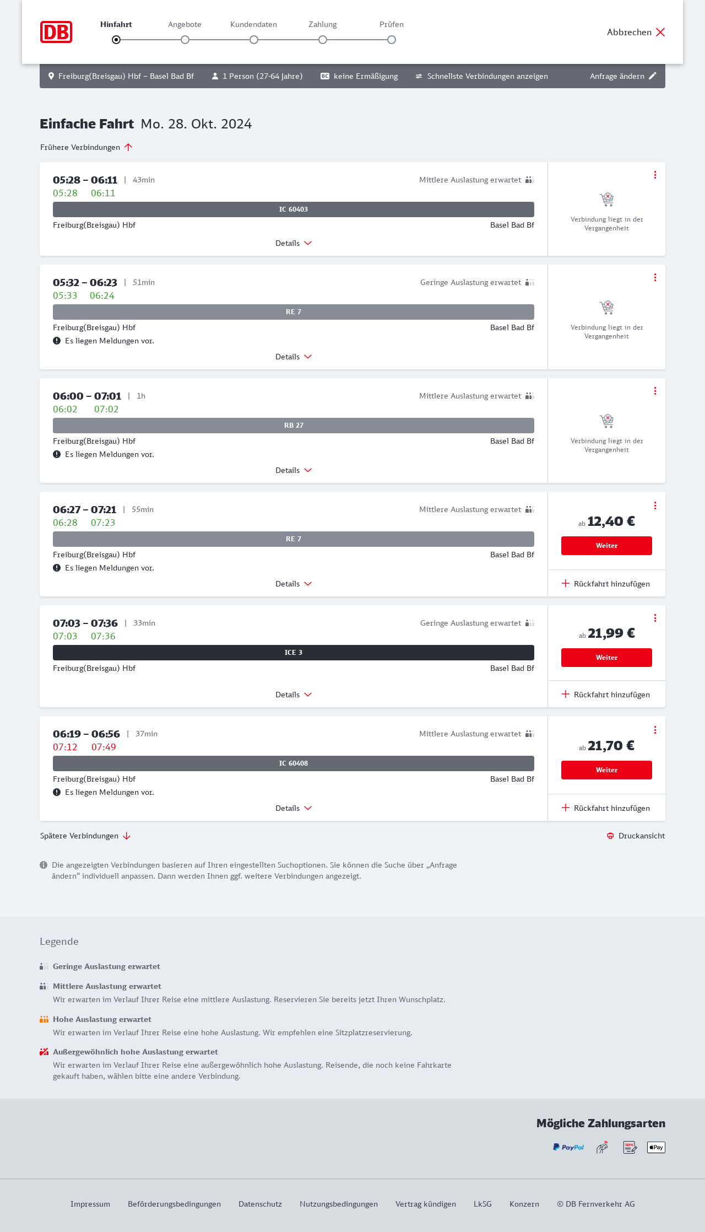The height and width of the screenshot is (1232, 705).
Task: Select the Zahlung step in progress bar
Action: click(x=323, y=40)
